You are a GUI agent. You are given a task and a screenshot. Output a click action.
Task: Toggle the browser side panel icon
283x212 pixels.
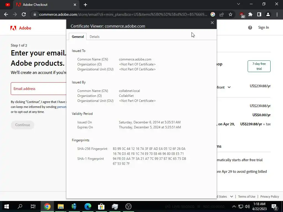click(x=259, y=14)
